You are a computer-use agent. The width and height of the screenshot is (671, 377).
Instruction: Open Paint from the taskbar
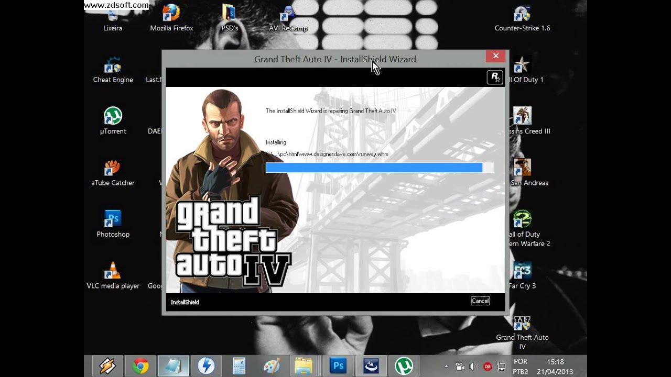272,365
